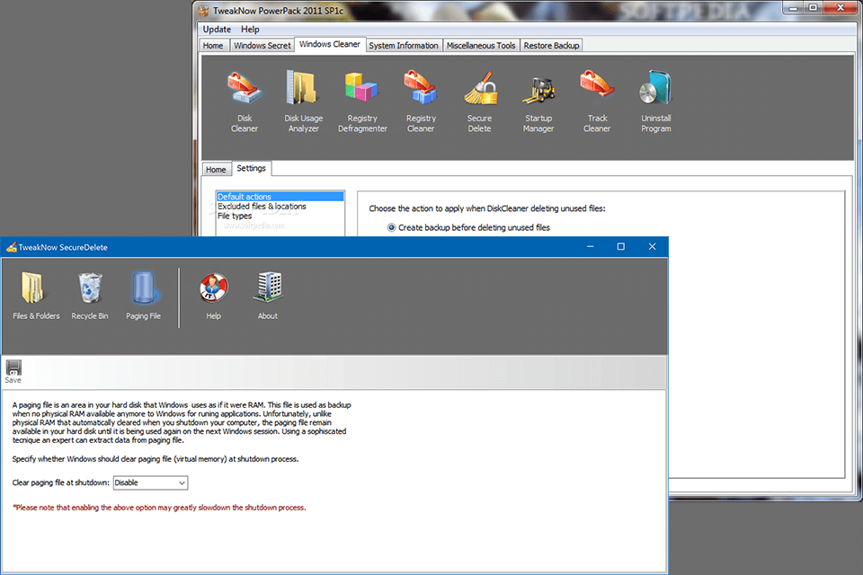Open Recycle Bin section in SecureDelete

pos(90,296)
